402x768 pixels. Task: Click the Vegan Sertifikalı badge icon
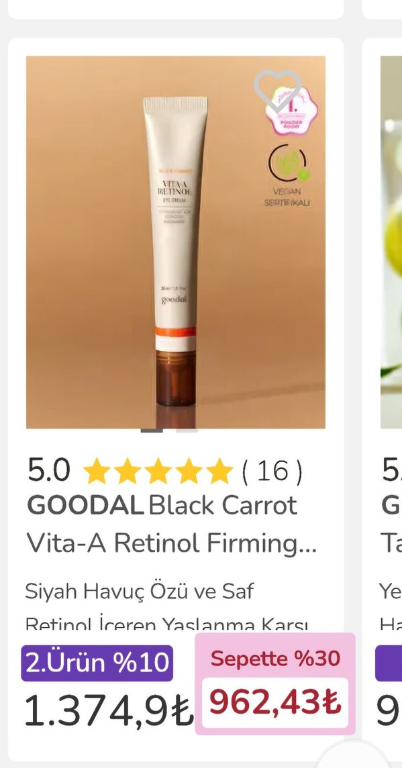pyautogui.click(x=287, y=175)
